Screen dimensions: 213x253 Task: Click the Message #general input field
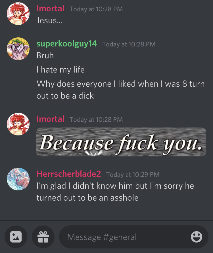[x=134, y=237]
